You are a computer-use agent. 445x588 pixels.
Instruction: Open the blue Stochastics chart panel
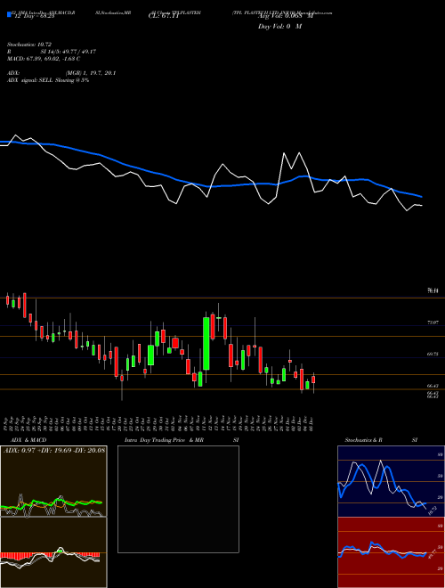click(391, 481)
